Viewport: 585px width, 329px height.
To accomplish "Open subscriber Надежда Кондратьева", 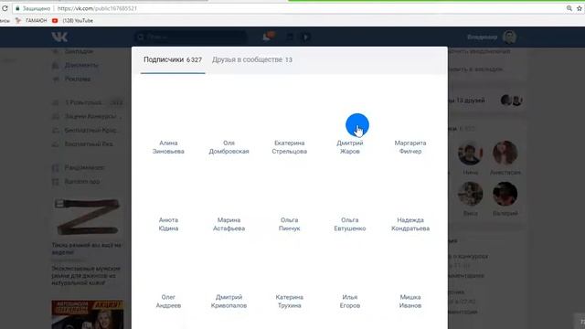I will 410,224.
